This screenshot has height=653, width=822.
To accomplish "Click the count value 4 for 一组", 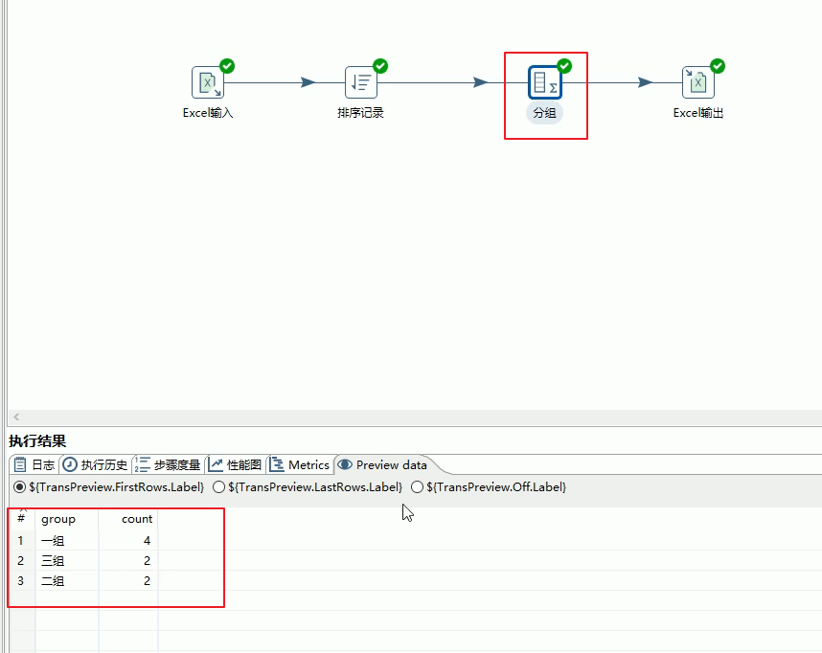I will pos(128,540).
